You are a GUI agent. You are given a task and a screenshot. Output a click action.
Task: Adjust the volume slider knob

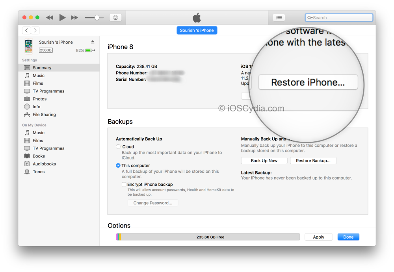coord(97,18)
